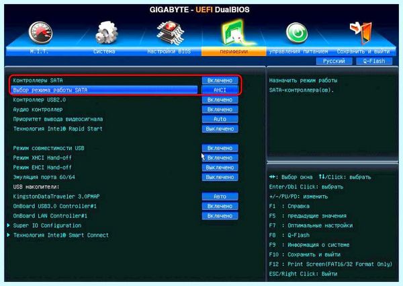Toggle Контроллеры SATA Включено value
Viewport: 403px width, 286px height.
point(220,81)
